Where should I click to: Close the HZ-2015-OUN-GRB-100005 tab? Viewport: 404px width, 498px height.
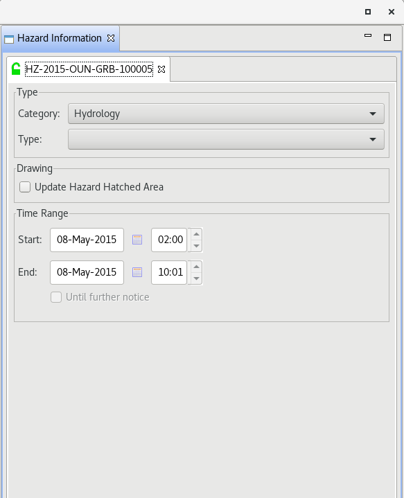click(x=161, y=69)
